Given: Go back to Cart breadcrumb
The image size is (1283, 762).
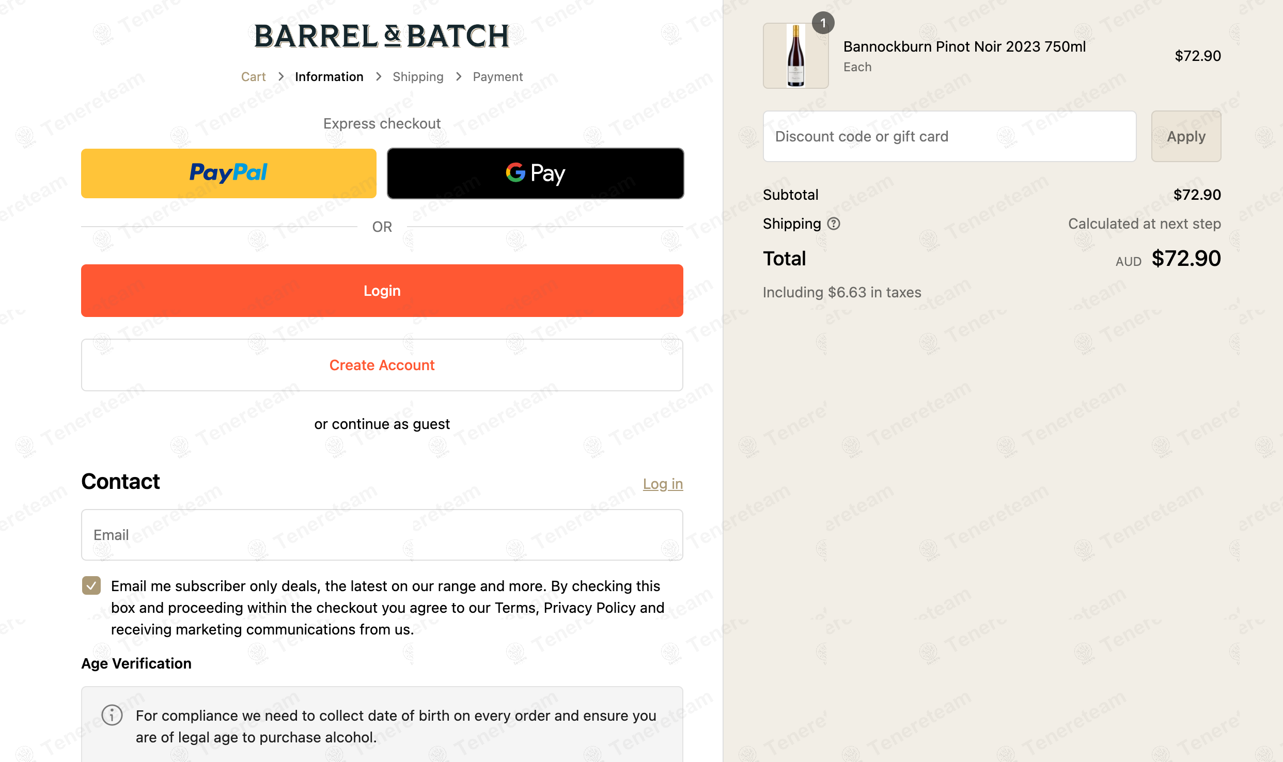Looking at the screenshot, I should pos(253,77).
